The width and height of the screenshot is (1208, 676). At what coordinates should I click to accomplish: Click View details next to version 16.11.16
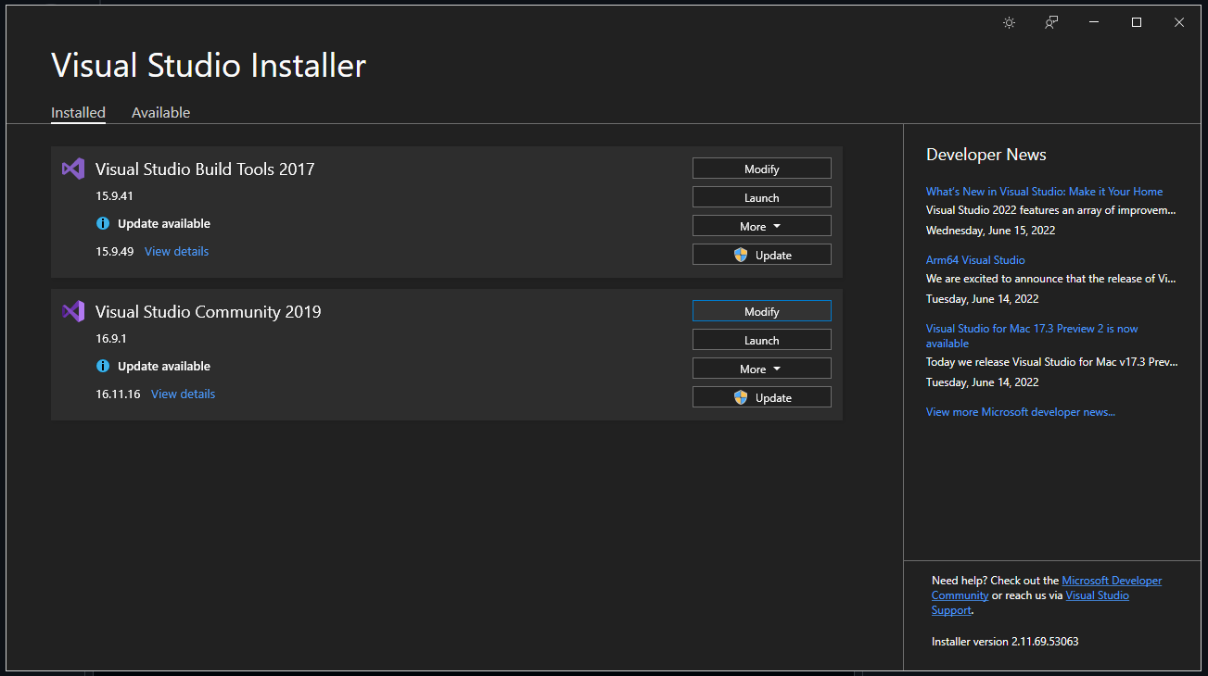coord(183,394)
